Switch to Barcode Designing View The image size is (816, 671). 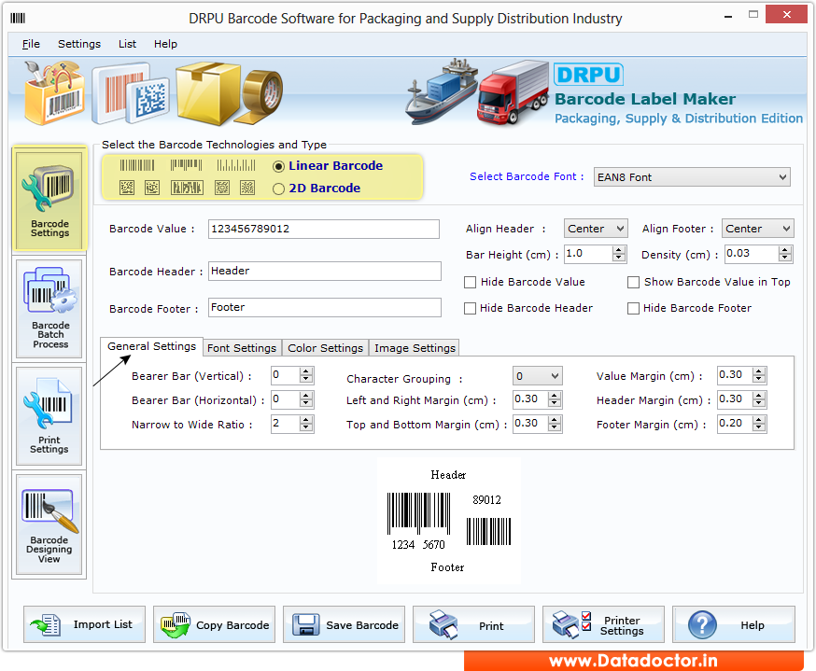click(x=49, y=524)
